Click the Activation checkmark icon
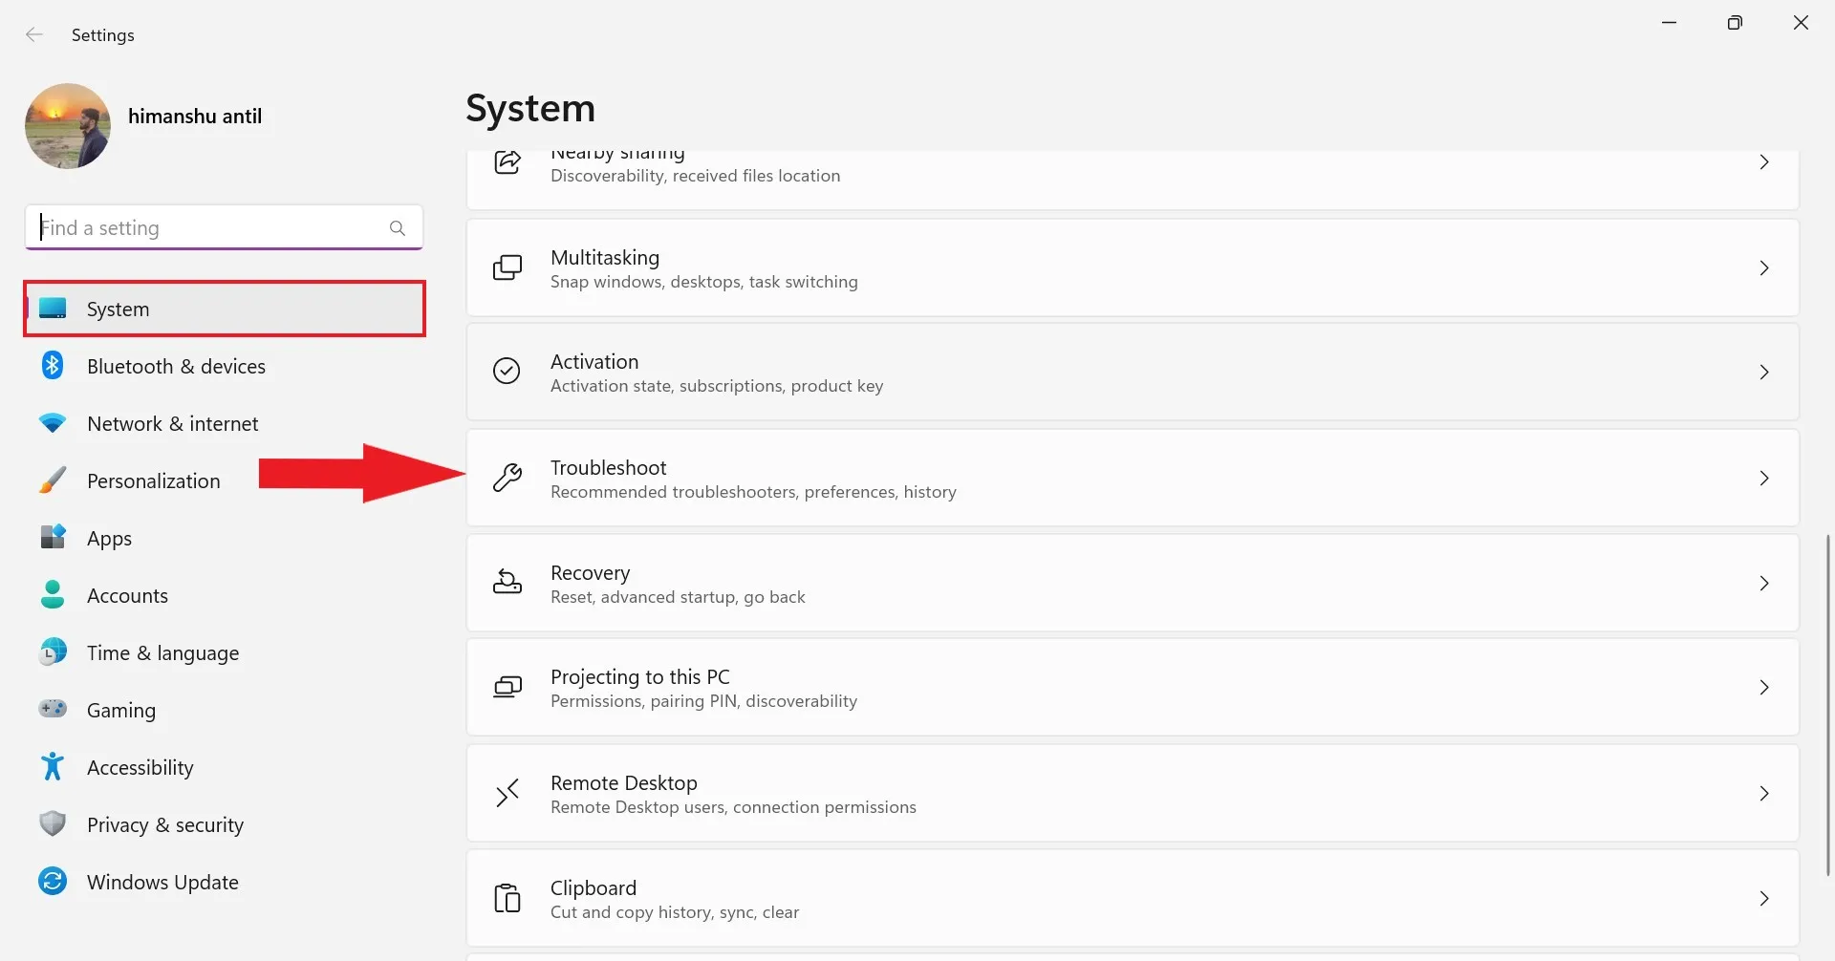Image resolution: width=1835 pixels, height=961 pixels. 507,372
